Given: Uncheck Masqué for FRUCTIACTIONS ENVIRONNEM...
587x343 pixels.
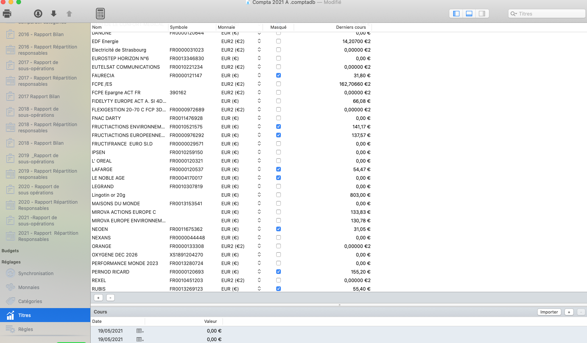Looking at the screenshot, I should tap(279, 126).
